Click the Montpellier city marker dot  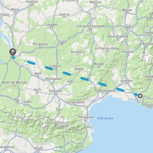click(107, 94)
